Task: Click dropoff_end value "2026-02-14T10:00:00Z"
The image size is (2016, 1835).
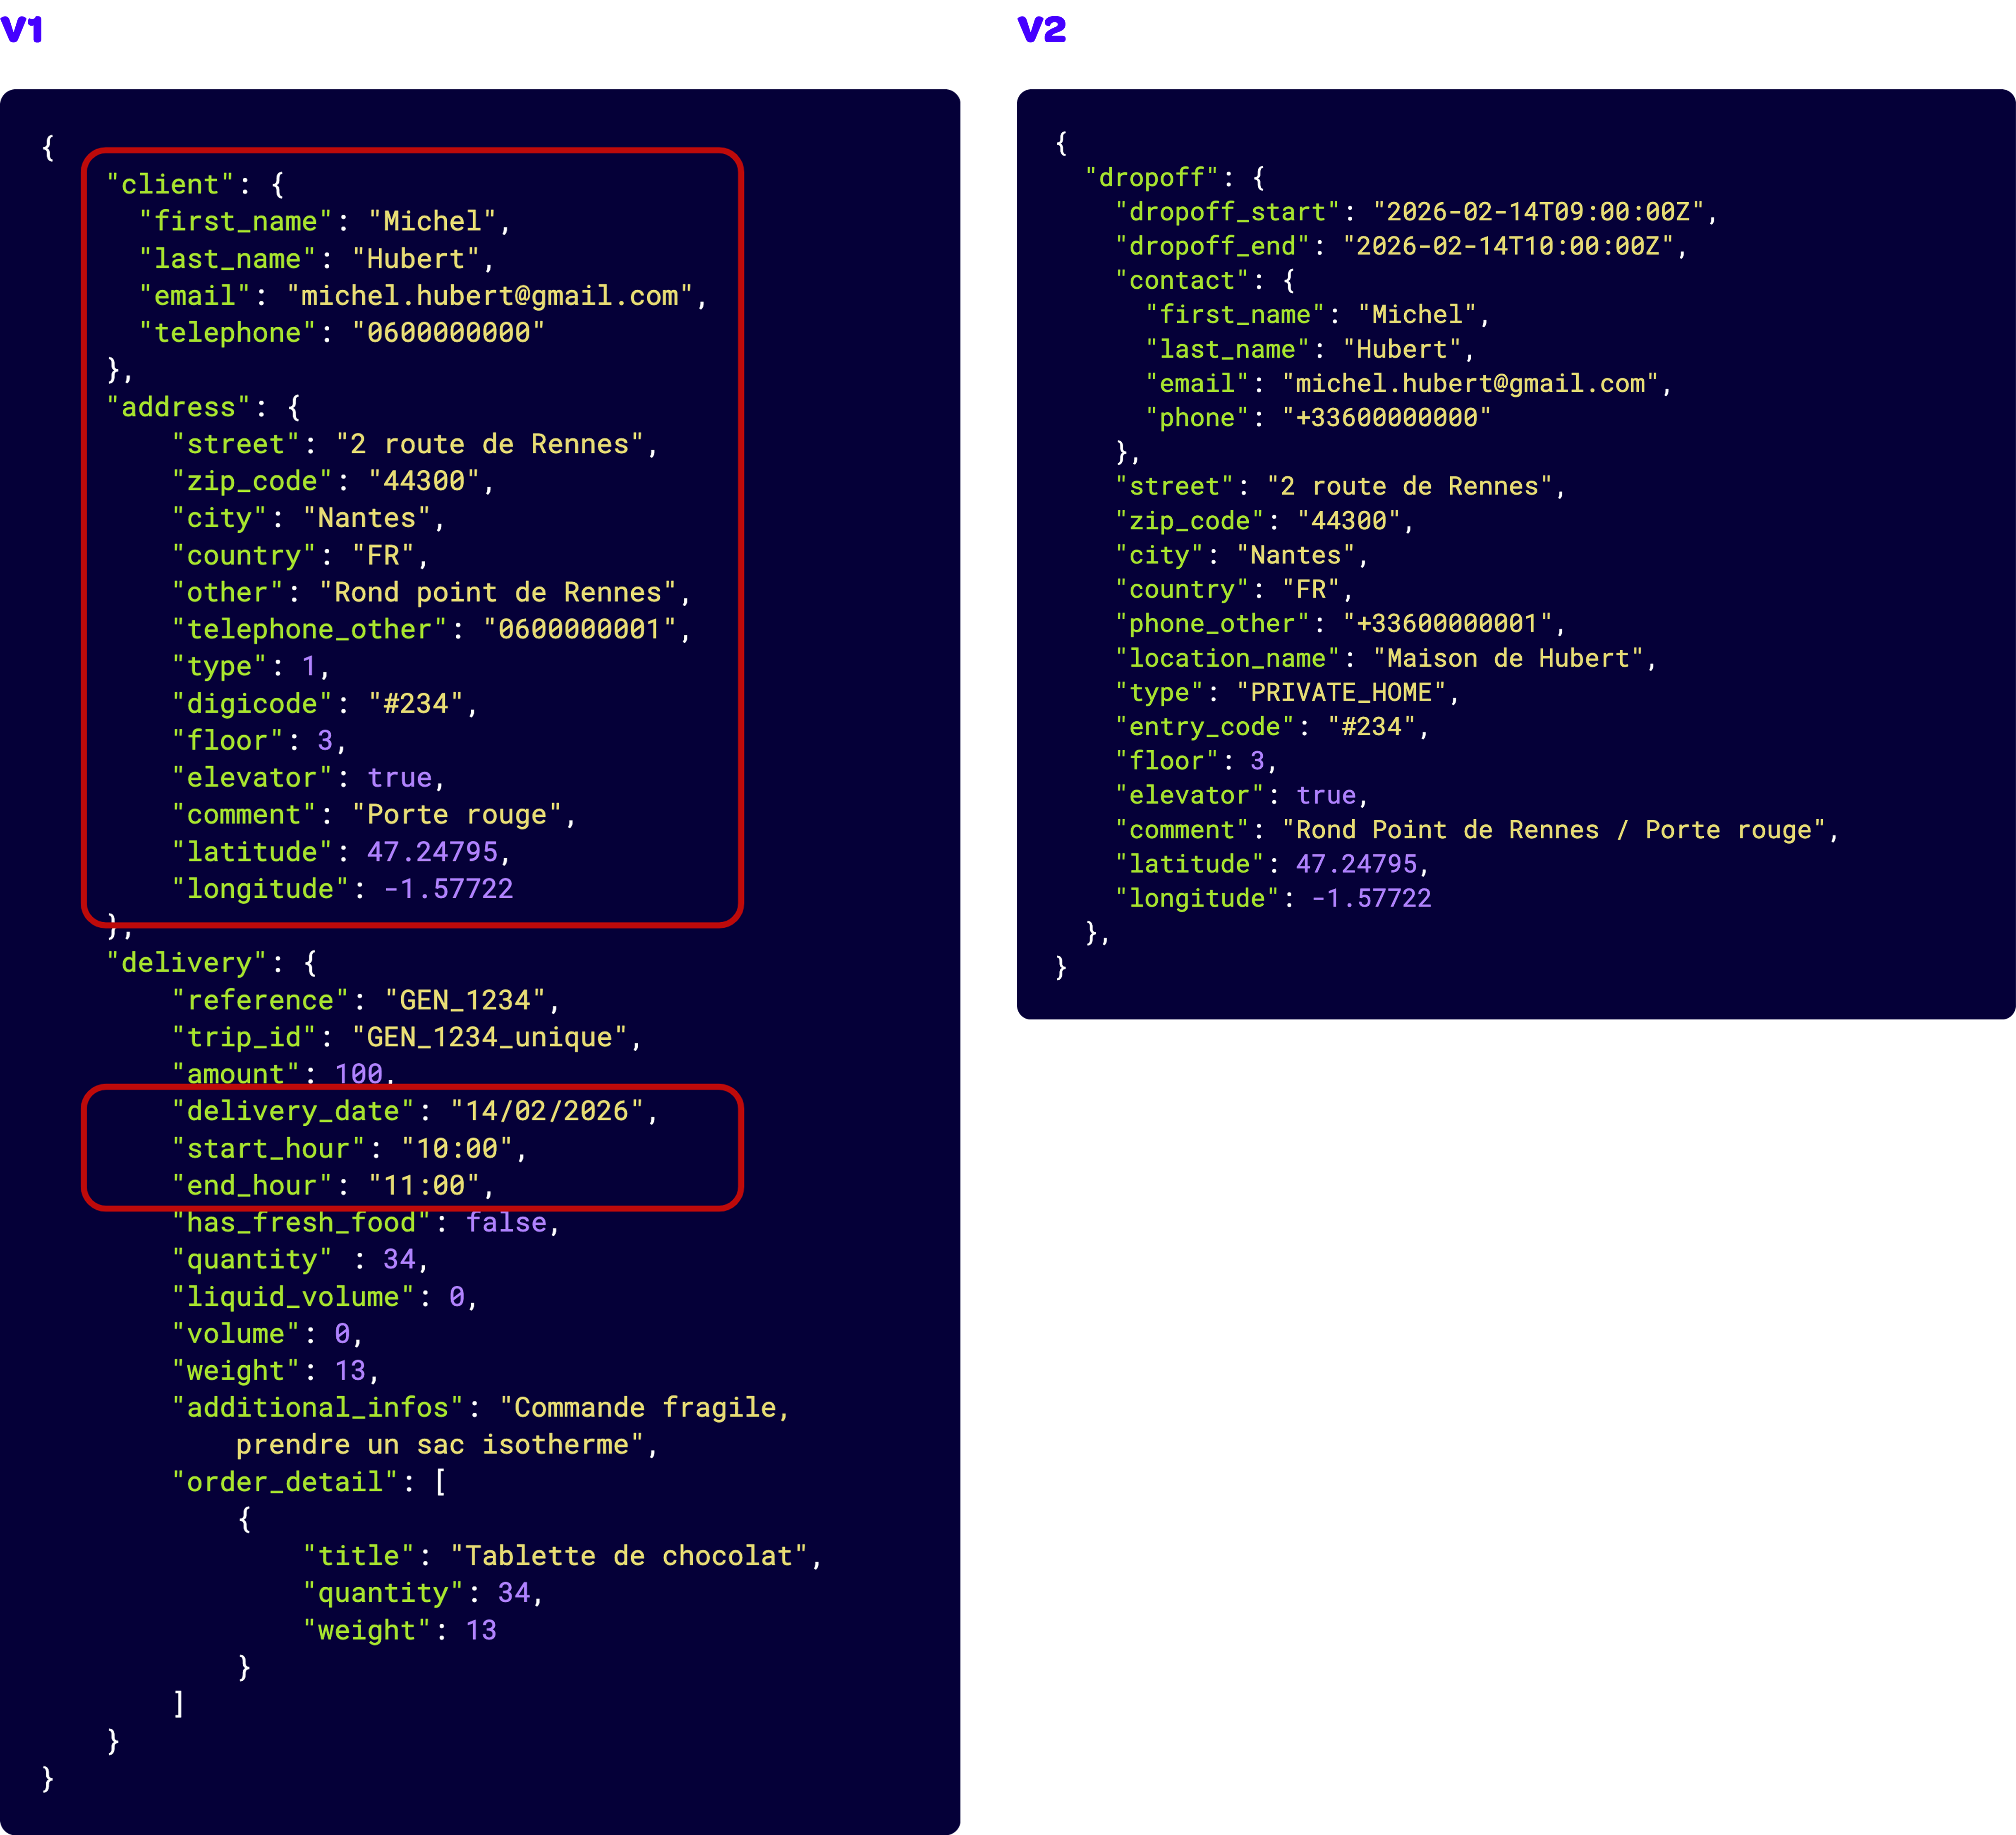Action: click(x=1508, y=246)
